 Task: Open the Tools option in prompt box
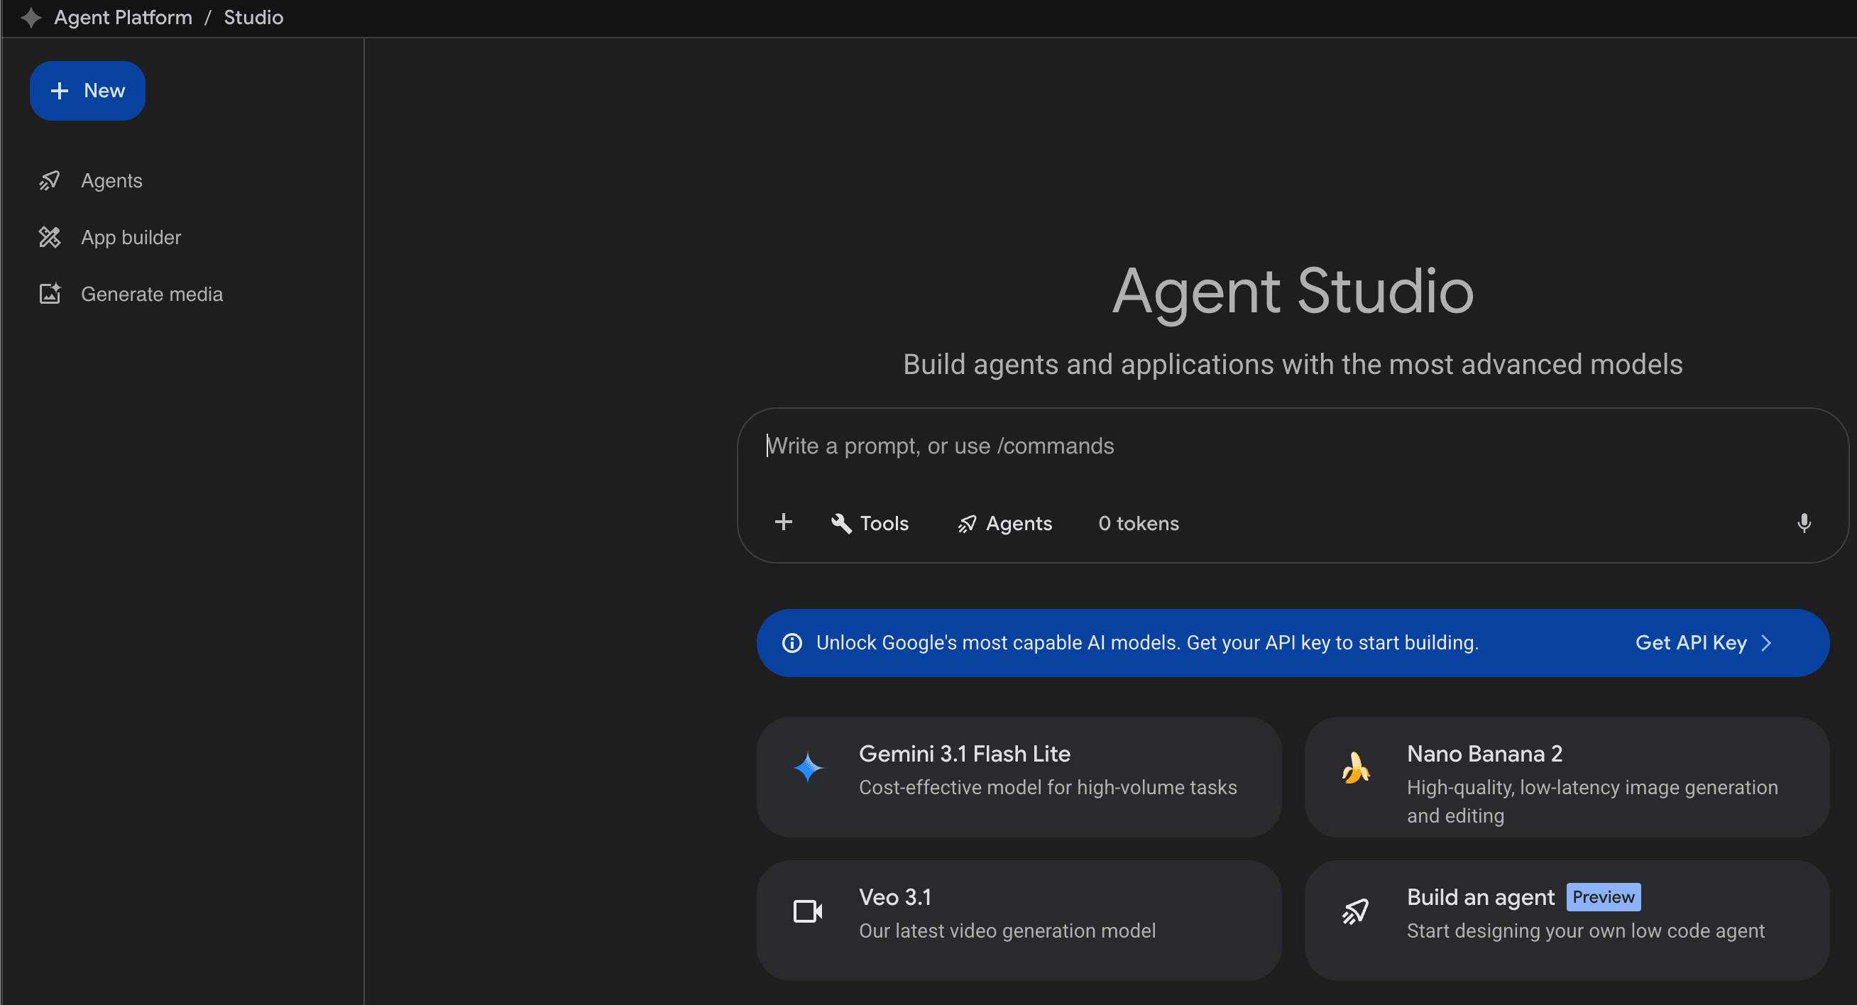pyautogui.click(x=870, y=523)
